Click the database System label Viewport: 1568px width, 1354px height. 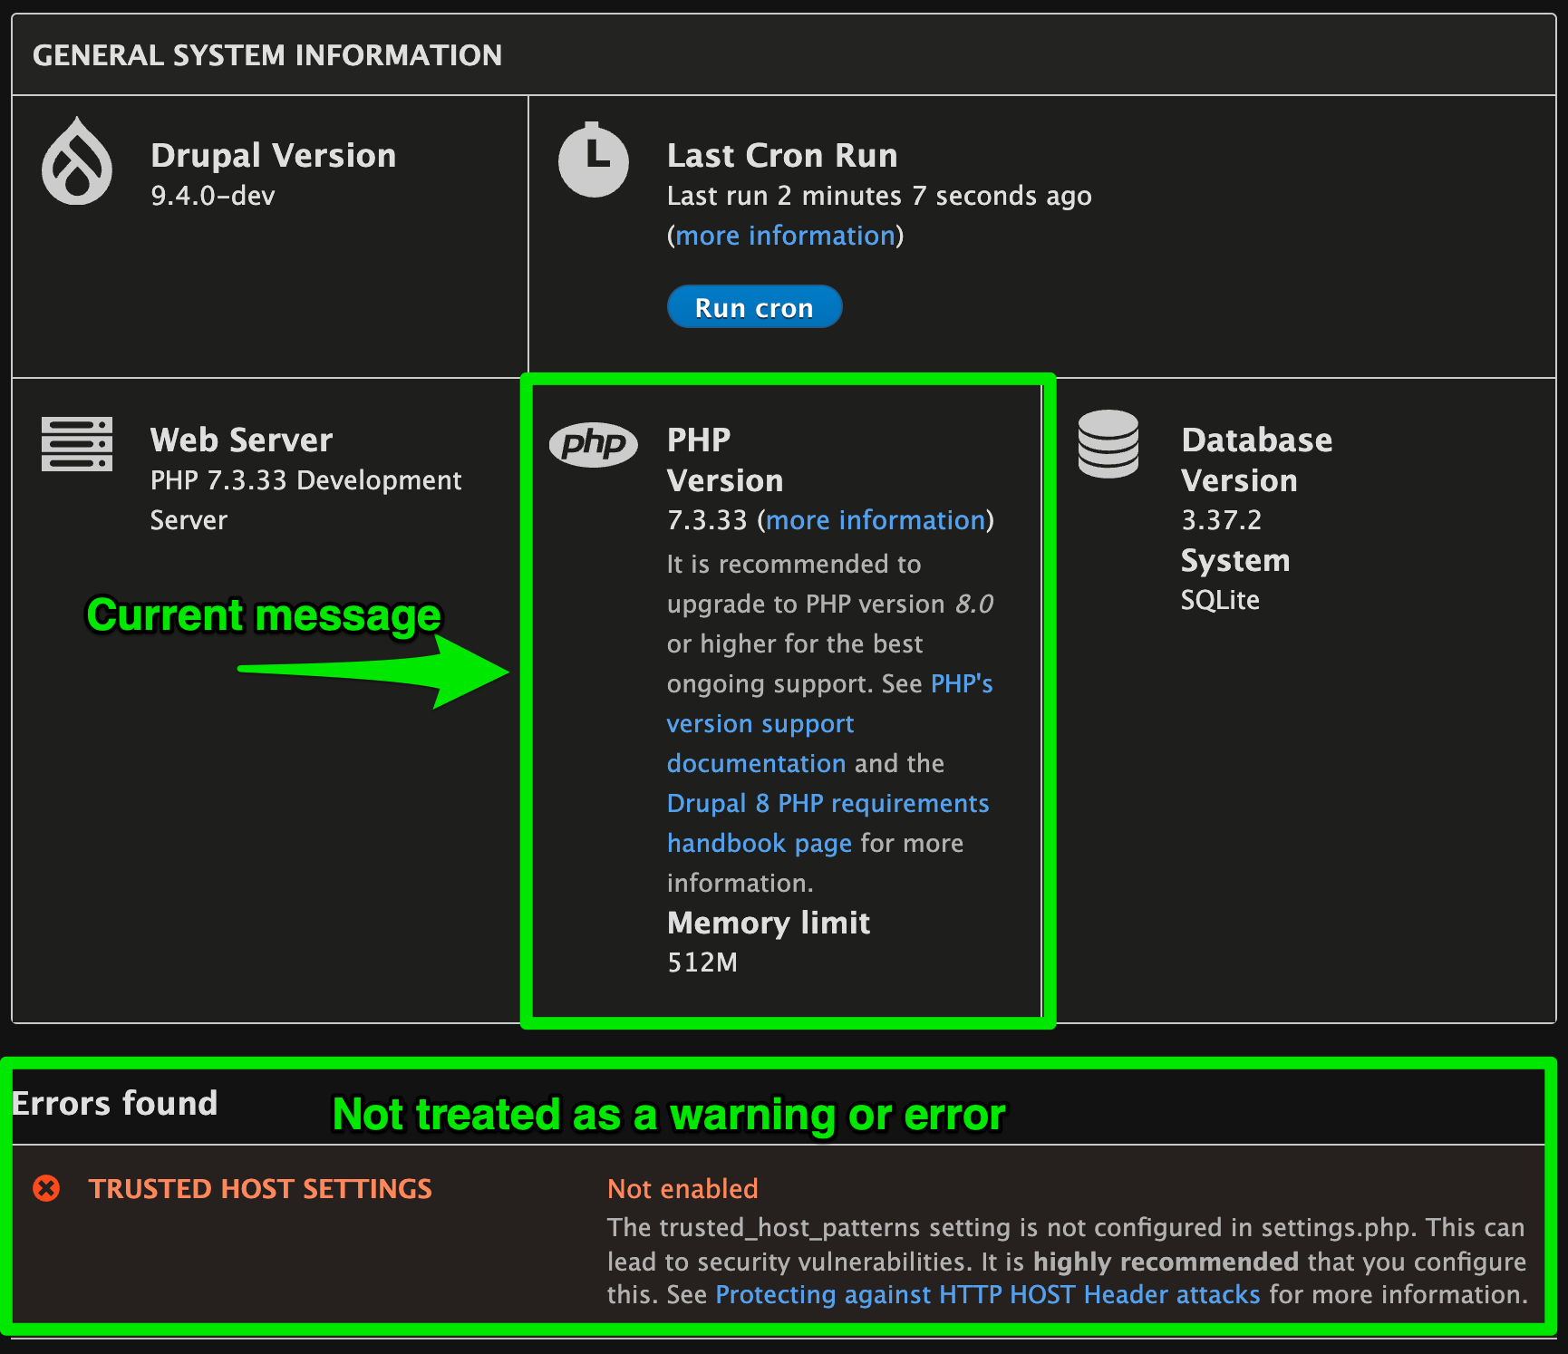(1235, 560)
